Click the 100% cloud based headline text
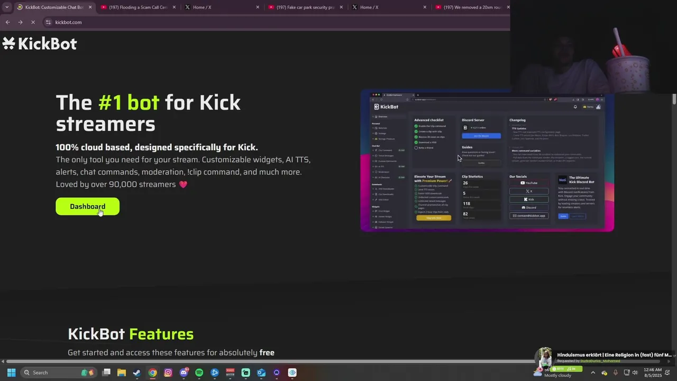This screenshot has width=677, height=381. coord(157,147)
